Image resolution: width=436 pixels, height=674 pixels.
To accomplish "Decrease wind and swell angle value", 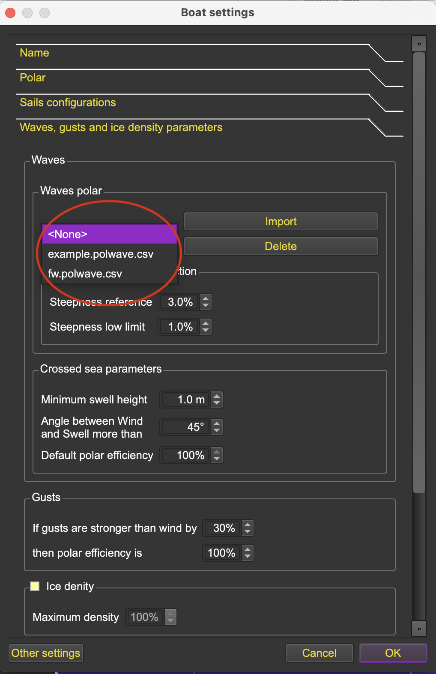I will pyautogui.click(x=217, y=430).
